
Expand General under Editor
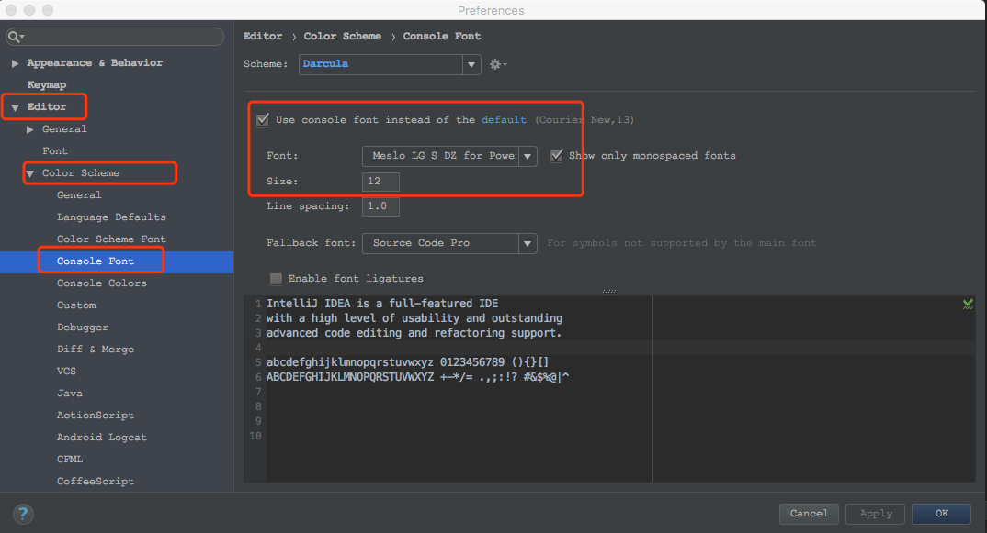(29, 129)
